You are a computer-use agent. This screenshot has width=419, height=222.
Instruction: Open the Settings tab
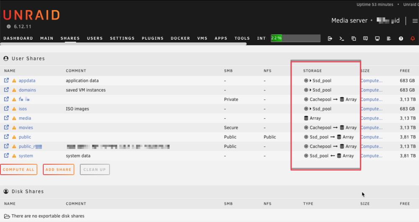pyautogui.click(x=122, y=38)
